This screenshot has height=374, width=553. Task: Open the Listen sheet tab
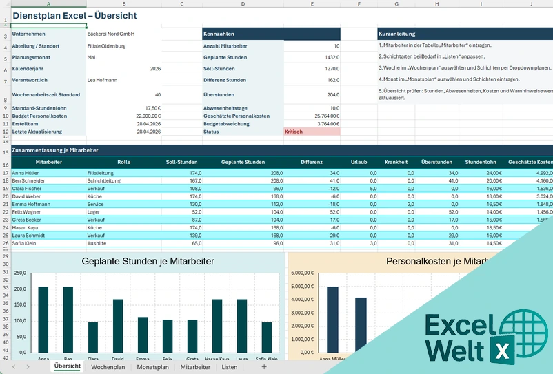(229, 367)
